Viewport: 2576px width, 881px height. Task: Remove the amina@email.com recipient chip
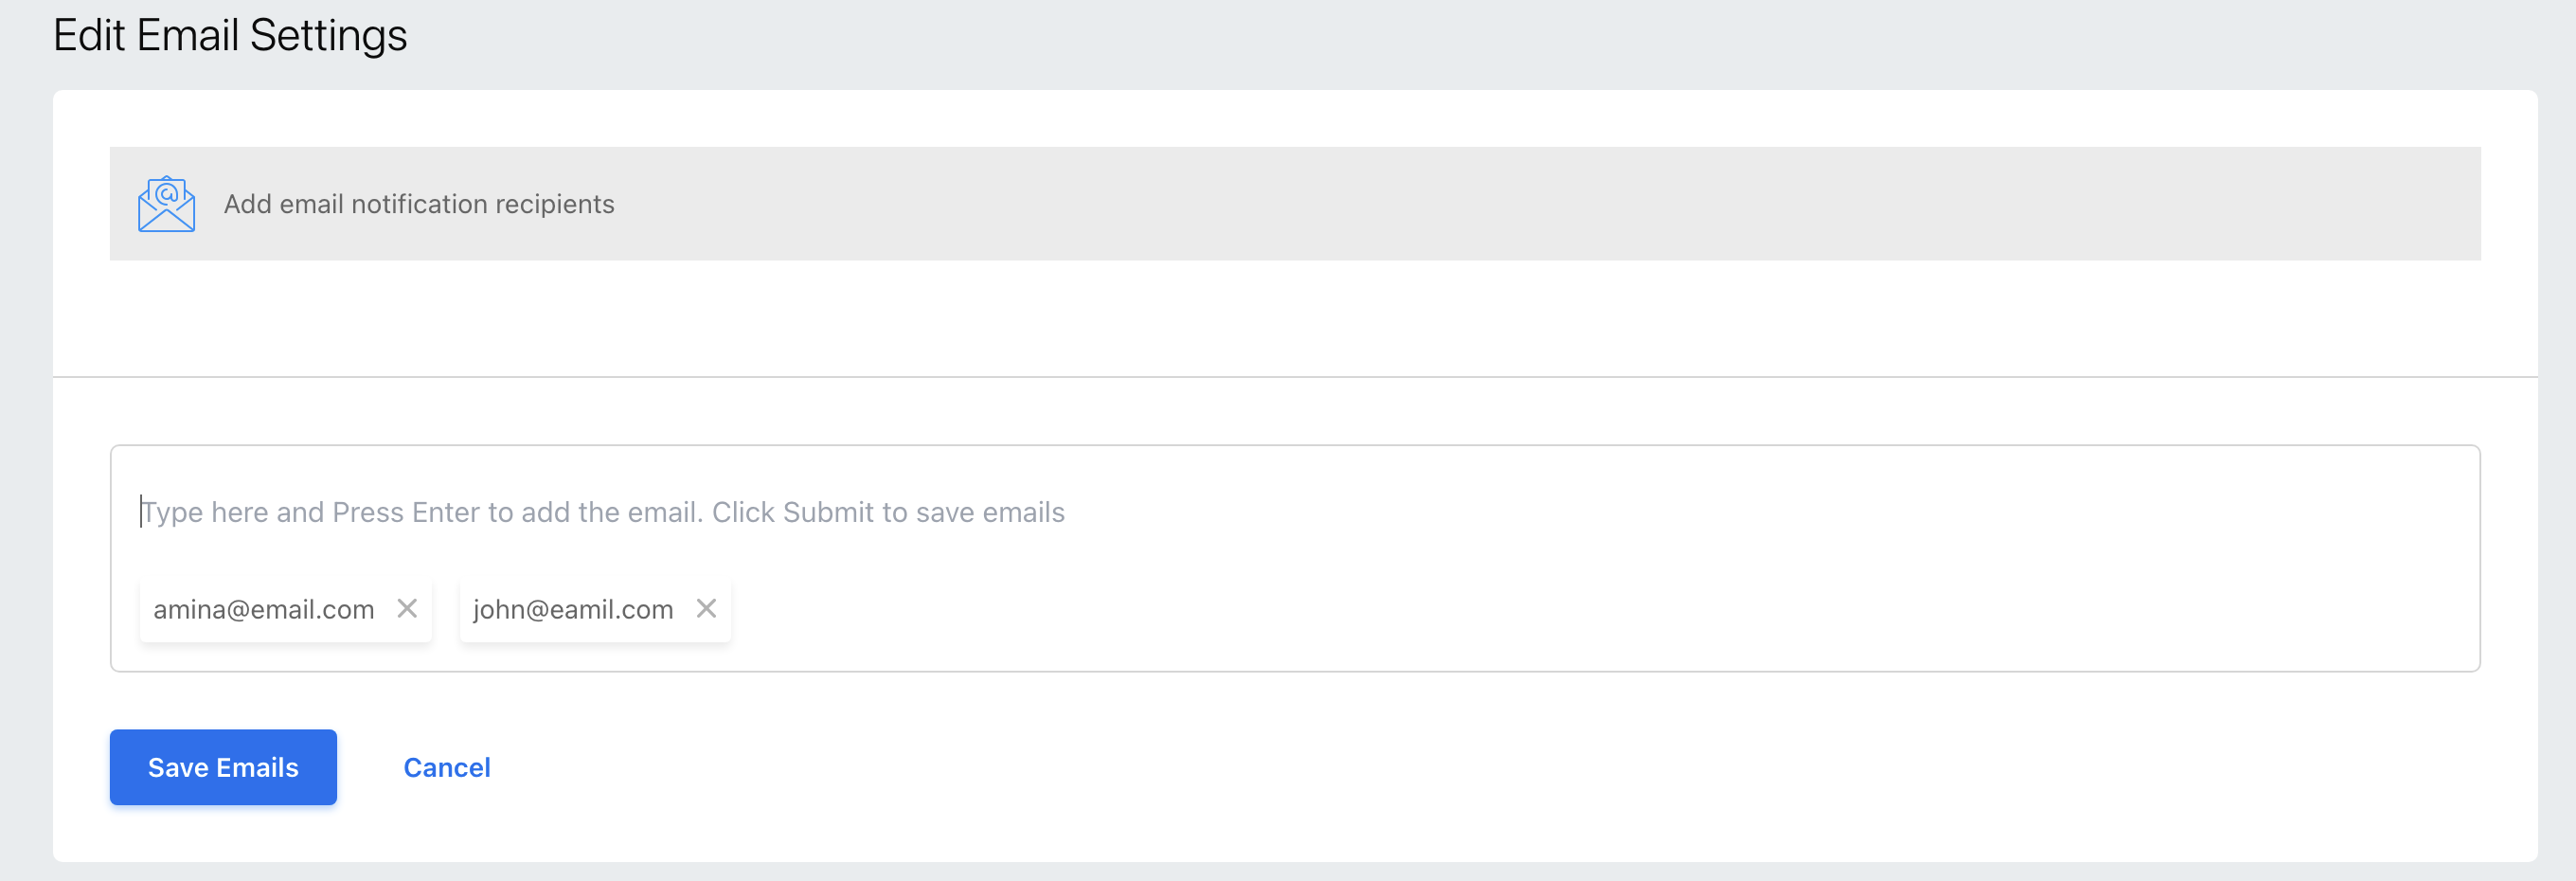pyautogui.click(x=407, y=608)
